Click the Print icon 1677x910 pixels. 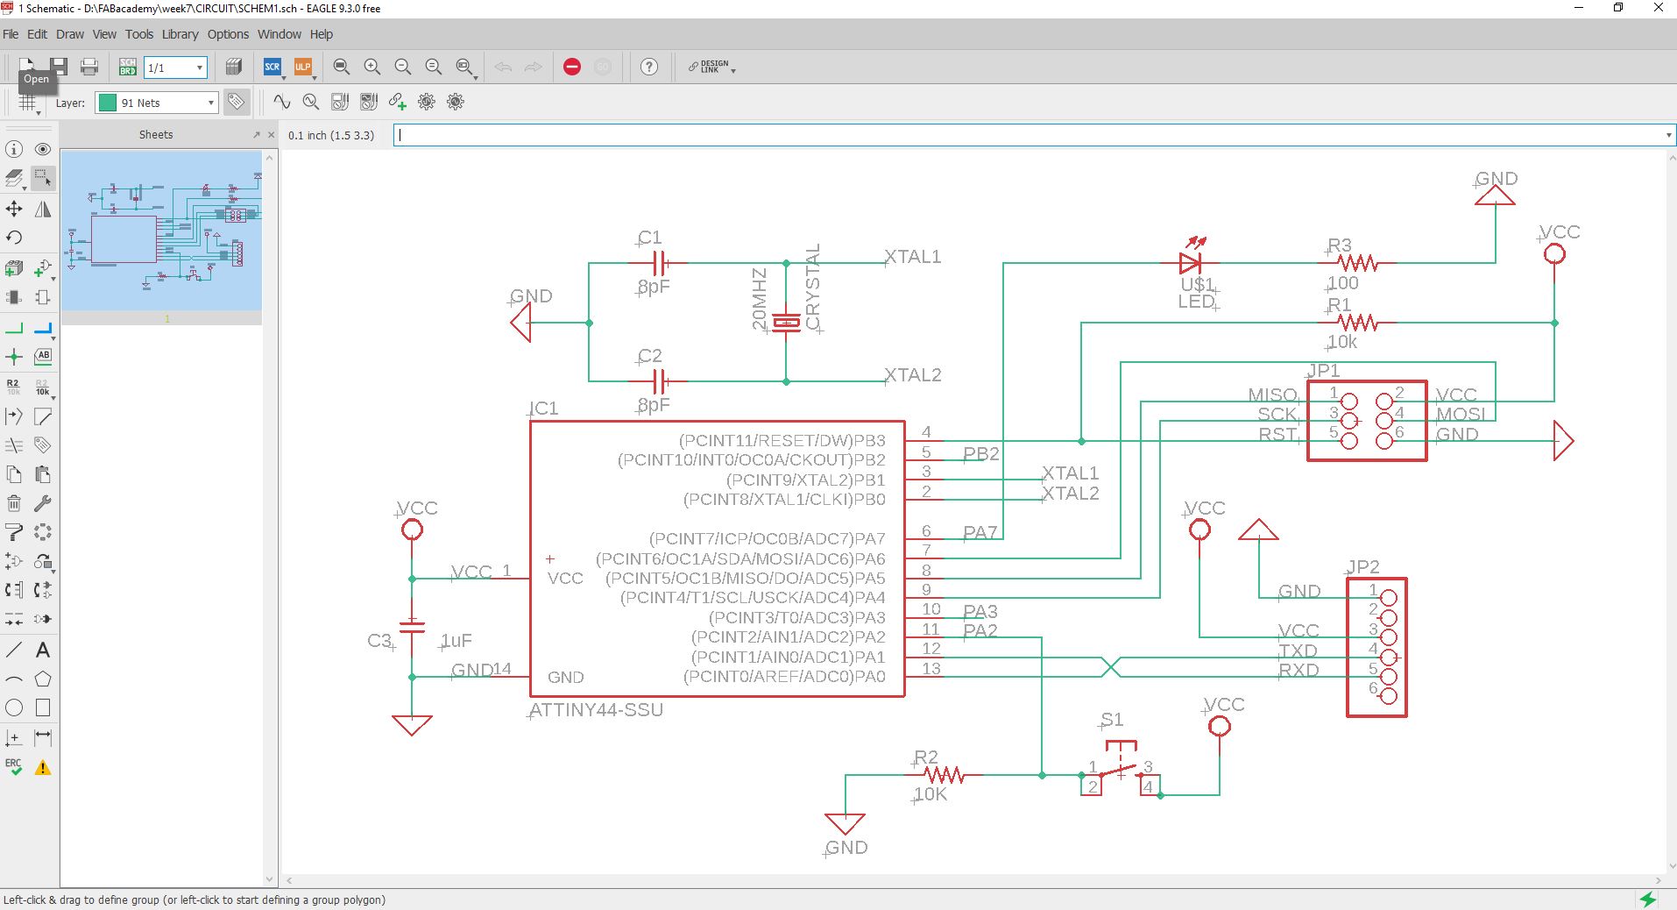89,67
